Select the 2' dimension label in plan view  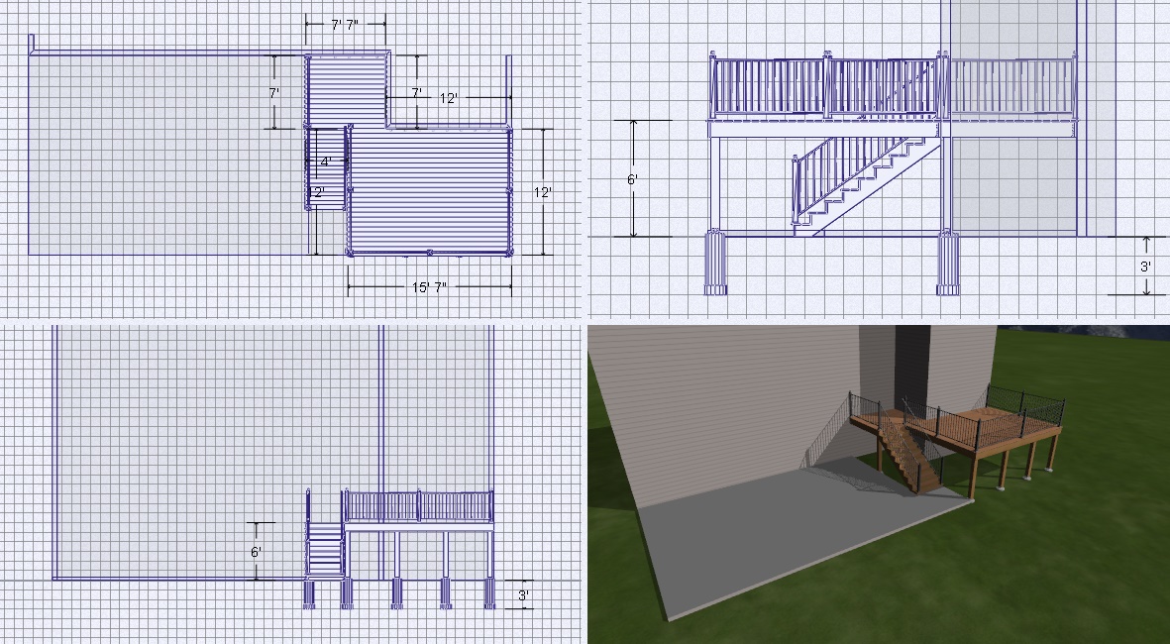tap(318, 193)
